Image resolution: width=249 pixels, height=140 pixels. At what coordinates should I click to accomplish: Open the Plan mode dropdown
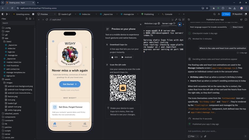tap(193, 136)
